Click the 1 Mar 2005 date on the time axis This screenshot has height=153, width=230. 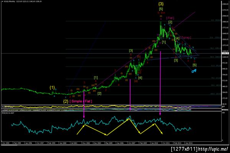click(x=108, y=143)
